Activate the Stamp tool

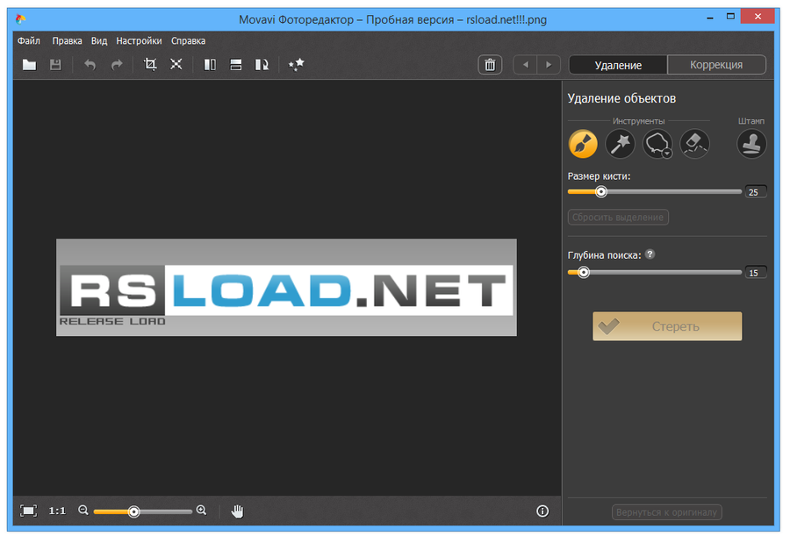[751, 144]
